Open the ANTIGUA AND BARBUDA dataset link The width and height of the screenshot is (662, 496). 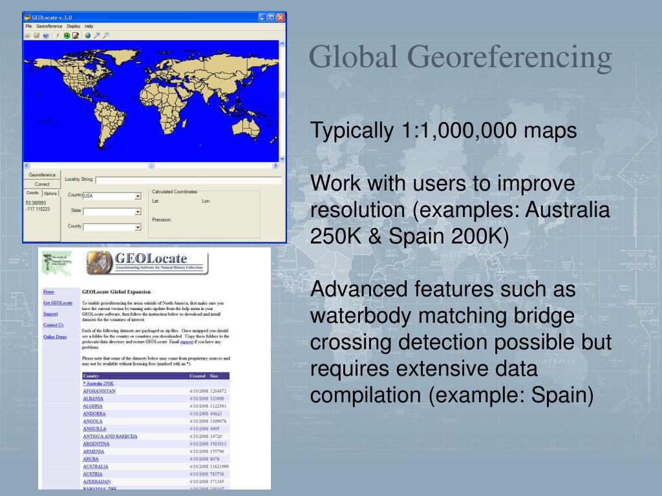point(110,436)
